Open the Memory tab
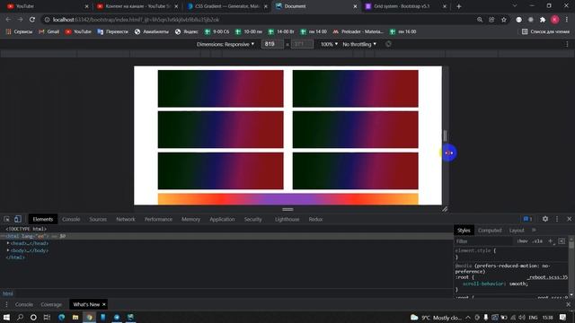 tap(190, 219)
